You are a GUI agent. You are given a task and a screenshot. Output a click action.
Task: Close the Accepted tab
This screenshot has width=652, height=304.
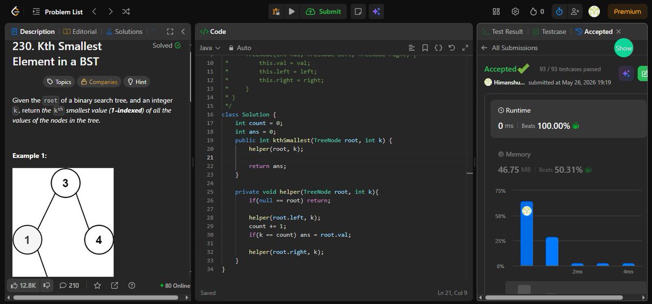tap(618, 31)
